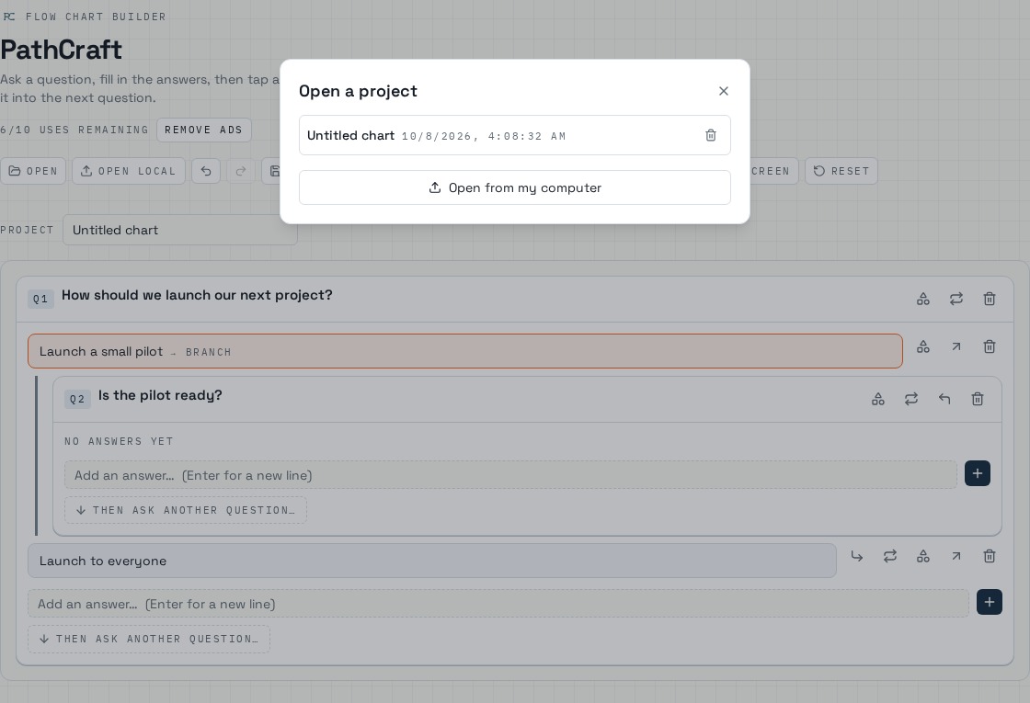Click the REMOVE ADS button
Viewport: 1030px width, 703px height.
(203, 130)
